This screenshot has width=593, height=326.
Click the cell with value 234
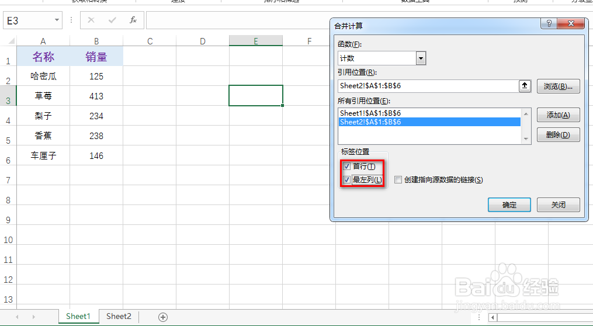point(96,116)
